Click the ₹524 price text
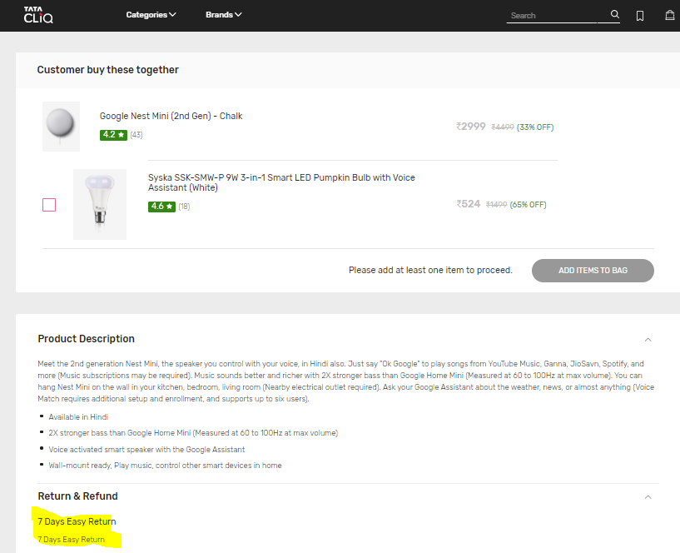 click(468, 204)
